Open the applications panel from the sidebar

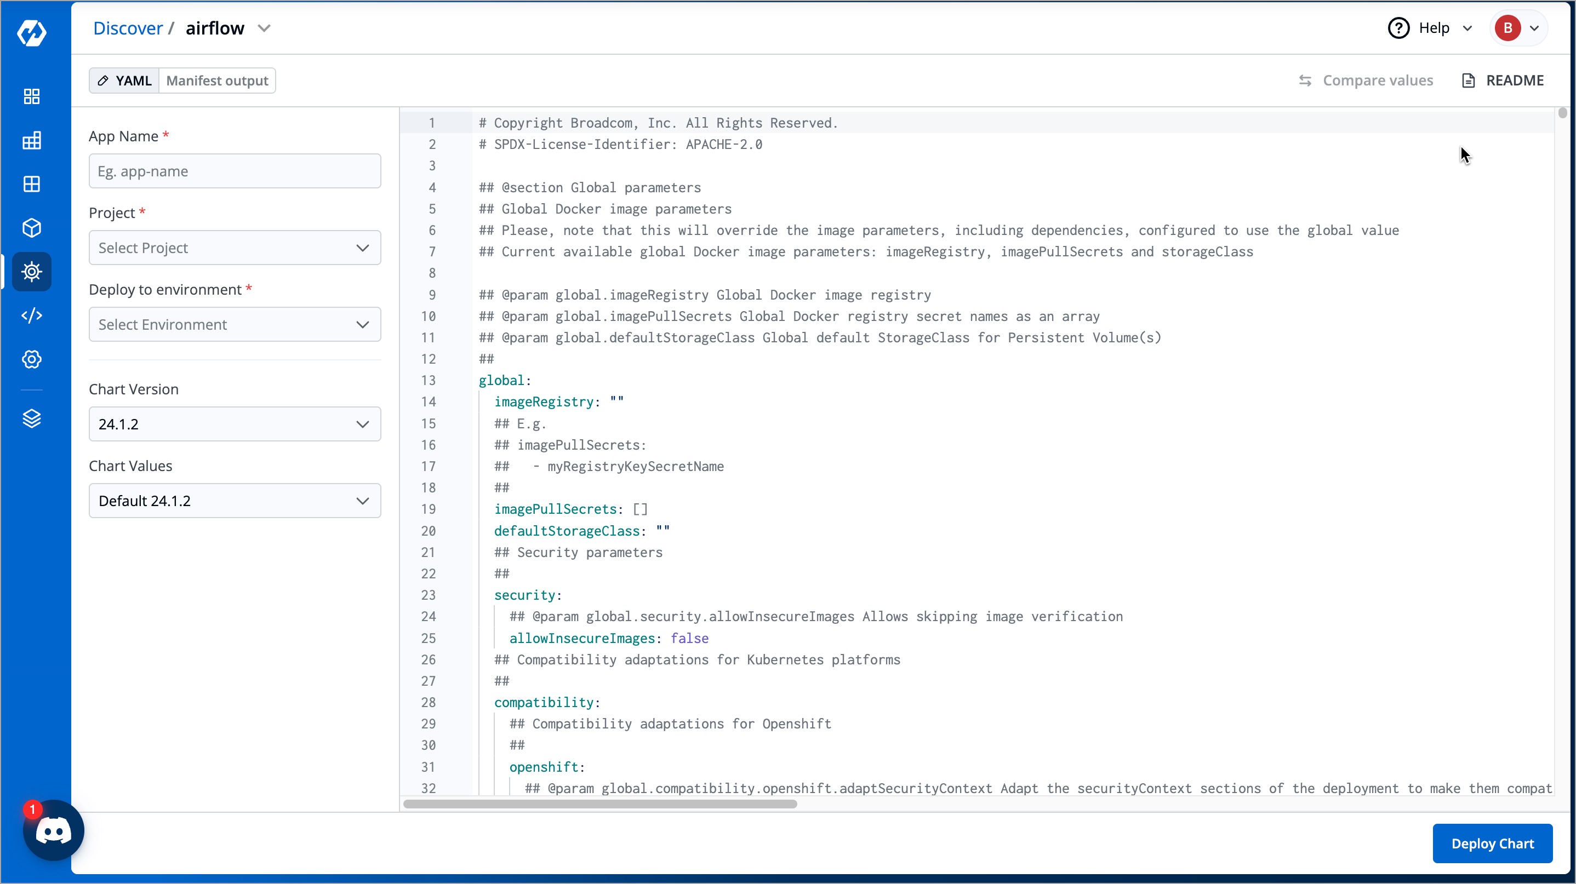(x=31, y=184)
